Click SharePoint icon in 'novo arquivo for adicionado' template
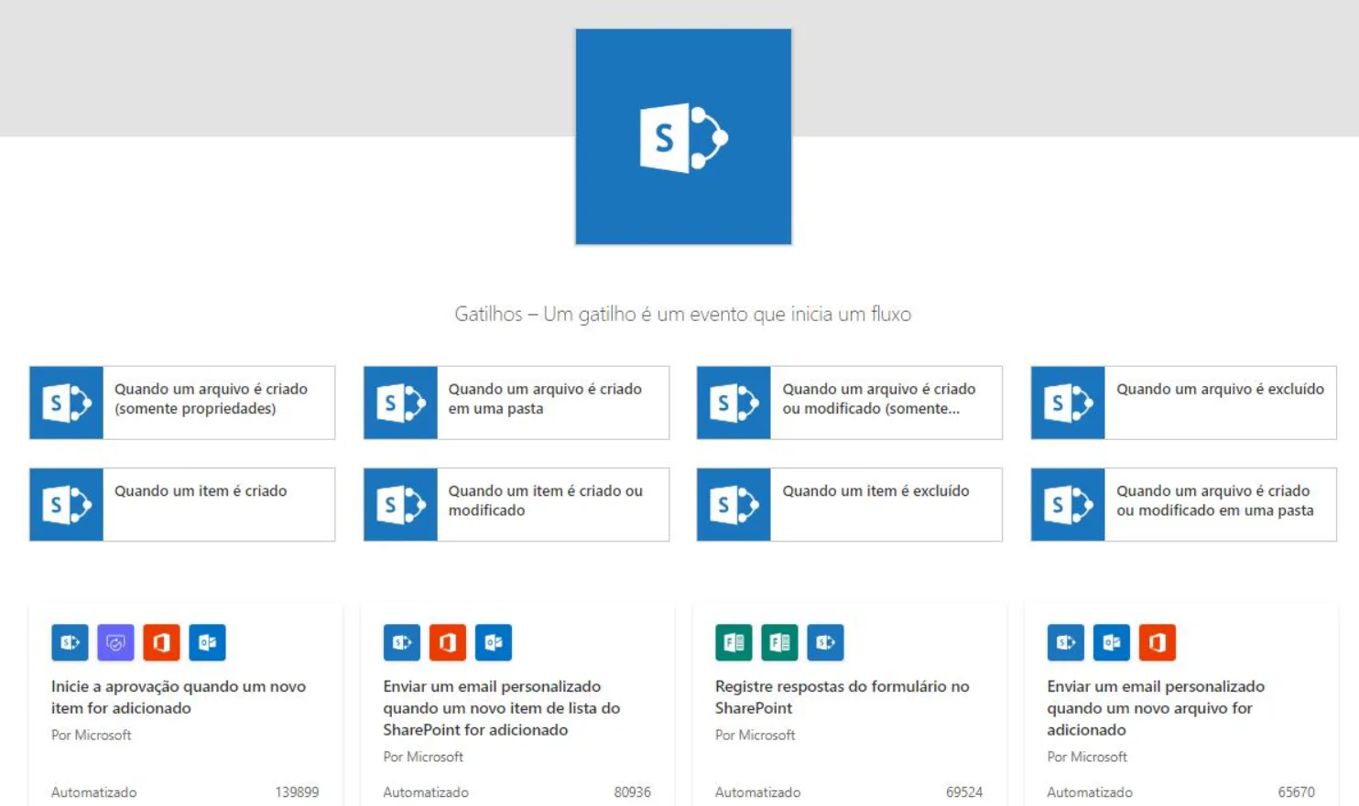Image resolution: width=1359 pixels, height=806 pixels. (1066, 642)
